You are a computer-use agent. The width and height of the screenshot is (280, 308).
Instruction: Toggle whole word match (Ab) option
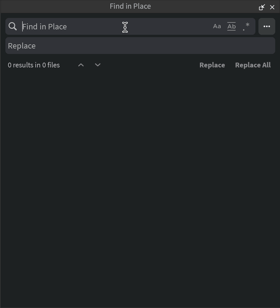tap(231, 27)
